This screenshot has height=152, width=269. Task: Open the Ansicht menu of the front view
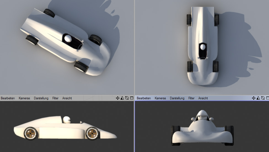pyautogui.click(x=203, y=98)
